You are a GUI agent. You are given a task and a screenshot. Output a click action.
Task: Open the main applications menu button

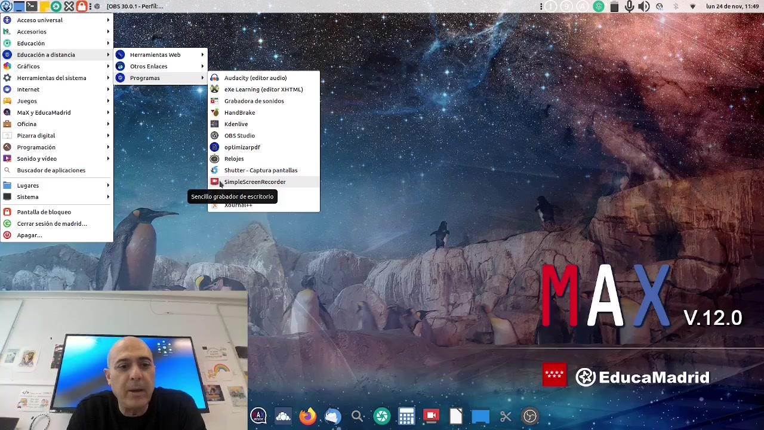pos(6,7)
